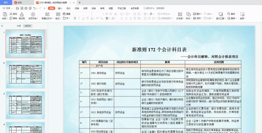262x133 pixels.
Task: Click the Shapes (形状) icon
Action: [x=188, y=14]
